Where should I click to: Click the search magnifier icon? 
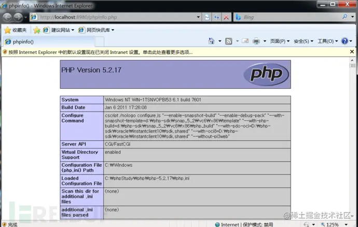[345, 17]
